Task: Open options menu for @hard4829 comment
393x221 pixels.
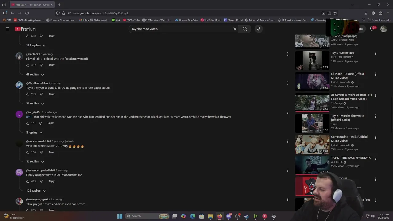Action: pyautogui.click(x=288, y=54)
